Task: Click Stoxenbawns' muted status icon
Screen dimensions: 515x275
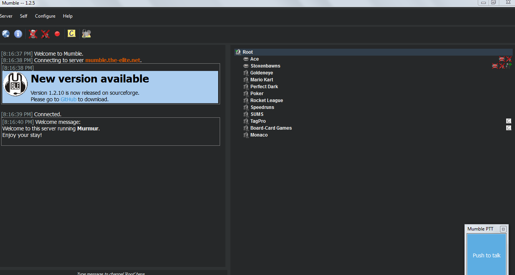Action: tap(495, 66)
